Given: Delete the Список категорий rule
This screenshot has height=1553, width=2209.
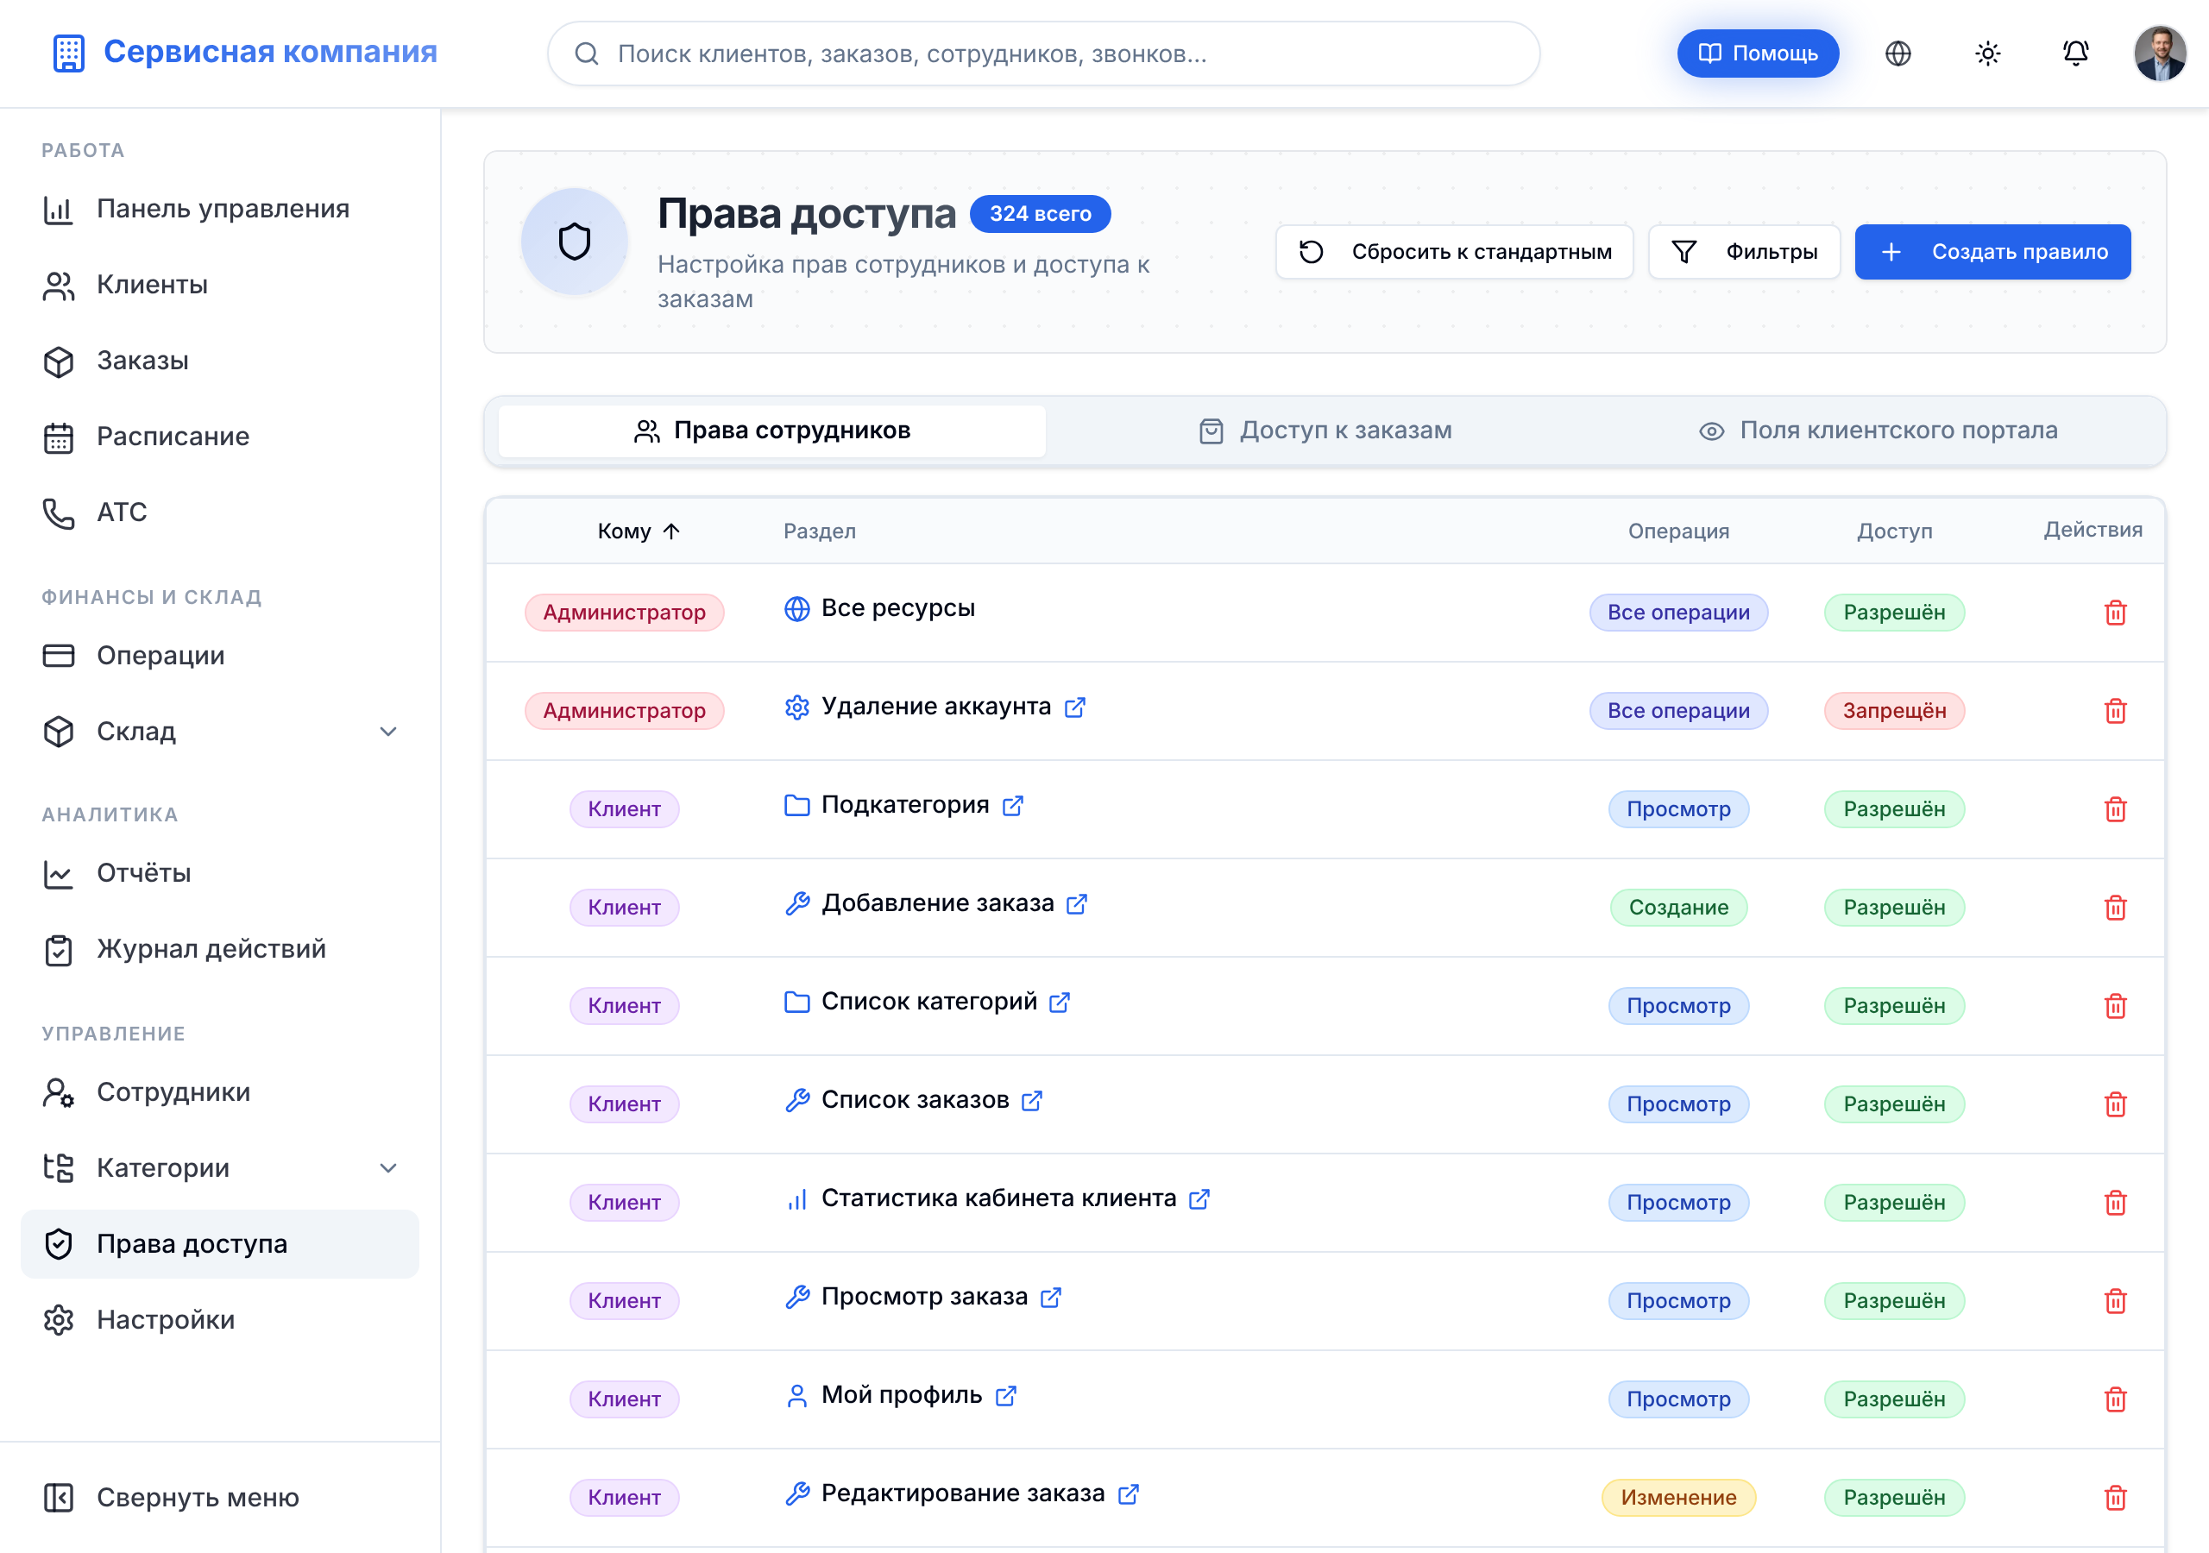Looking at the screenshot, I should click(2115, 1007).
